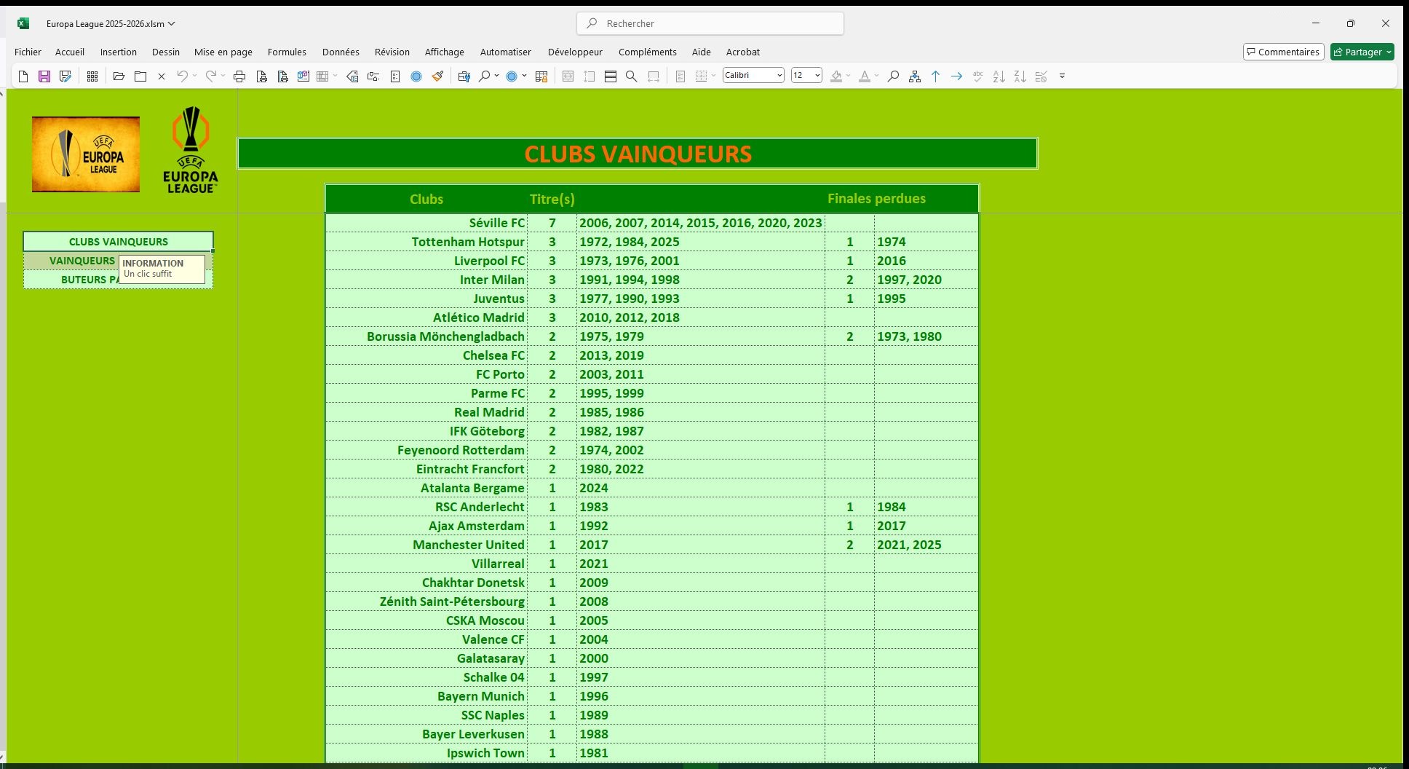Open the font color dropdown arrow

876,76
